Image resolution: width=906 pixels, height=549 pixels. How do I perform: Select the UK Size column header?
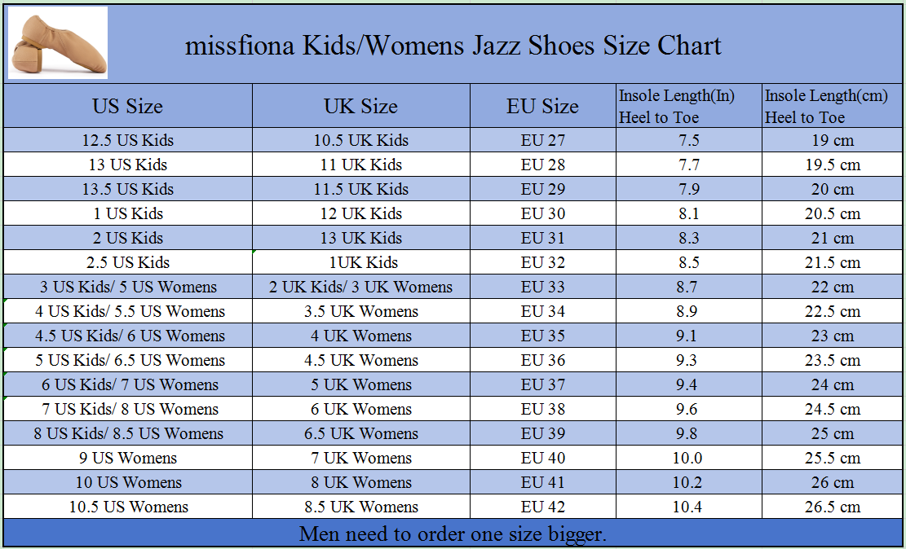360,107
